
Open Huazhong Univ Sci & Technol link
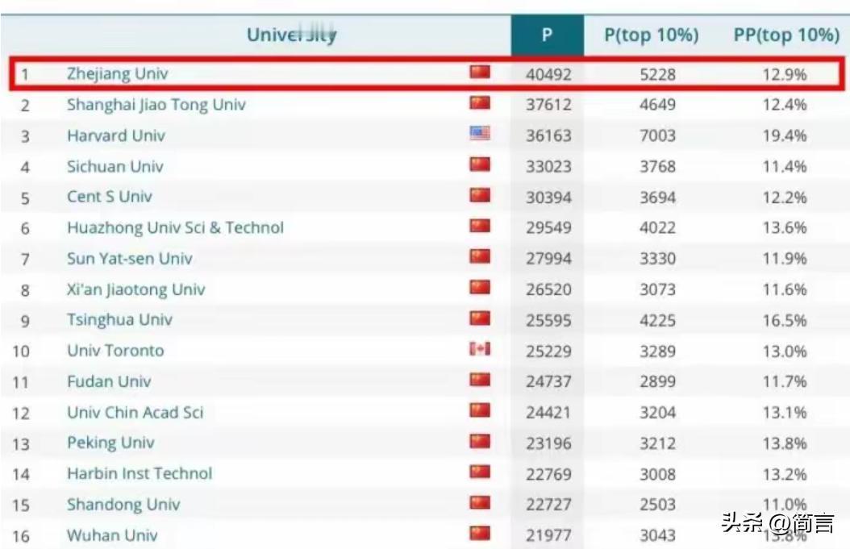click(x=175, y=227)
